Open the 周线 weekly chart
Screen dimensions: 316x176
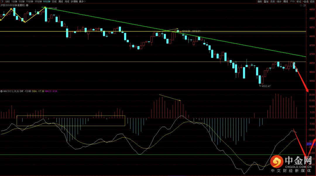61,1
